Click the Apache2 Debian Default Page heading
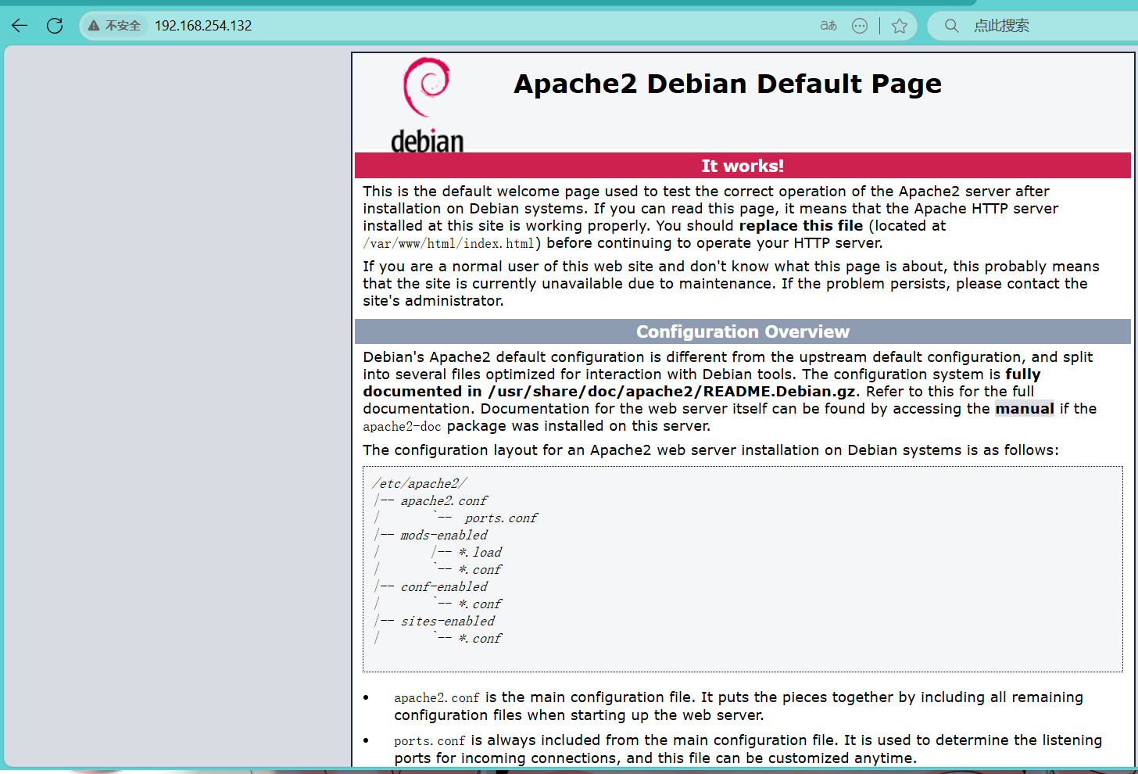This screenshot has height=774, width=1138. click(x=728, y=84)
